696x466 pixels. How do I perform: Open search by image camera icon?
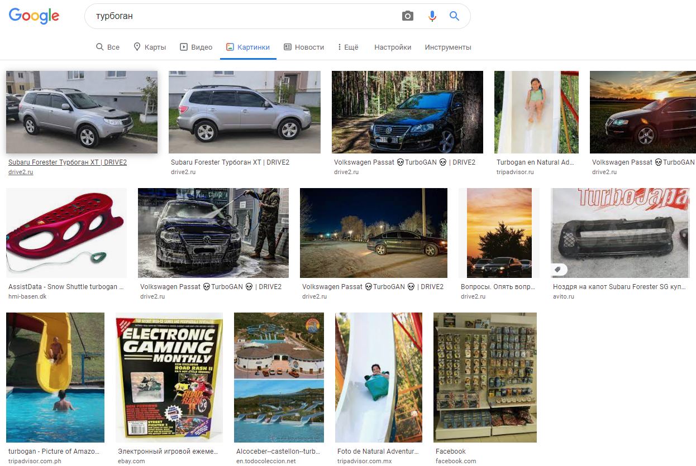coord(408,16)
